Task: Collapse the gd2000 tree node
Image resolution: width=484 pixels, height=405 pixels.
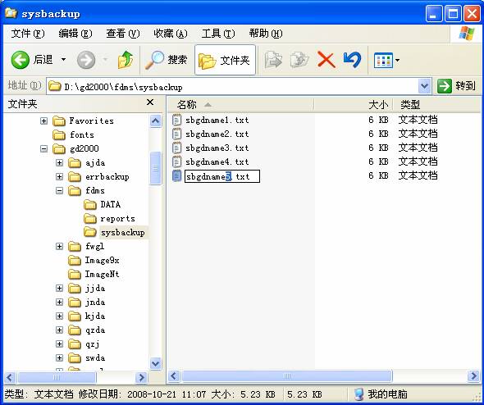Action: tap(43, 149)
